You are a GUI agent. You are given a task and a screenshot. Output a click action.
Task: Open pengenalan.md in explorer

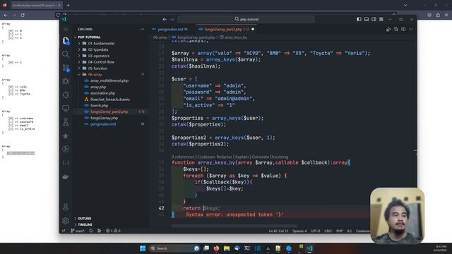pos(103,124)
